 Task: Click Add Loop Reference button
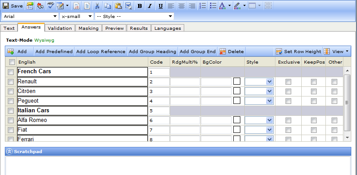pos(100,51)
